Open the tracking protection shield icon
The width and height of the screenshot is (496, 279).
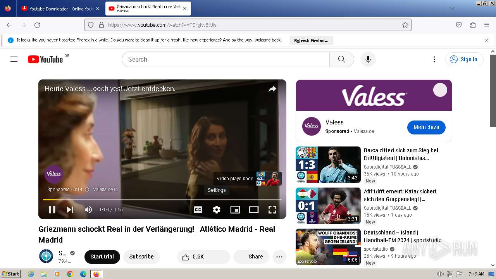tap(91, 25)
